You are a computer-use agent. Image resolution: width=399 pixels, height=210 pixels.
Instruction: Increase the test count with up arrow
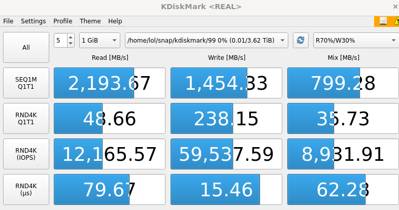point(71,38)
